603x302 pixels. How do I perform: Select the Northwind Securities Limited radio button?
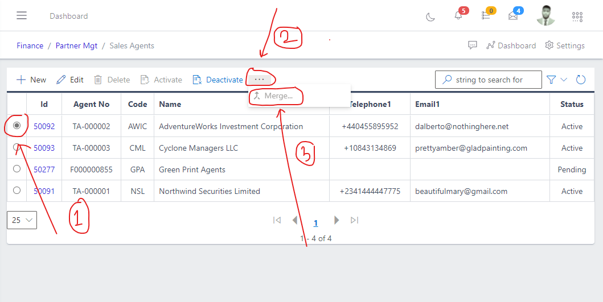coord(17,191)
